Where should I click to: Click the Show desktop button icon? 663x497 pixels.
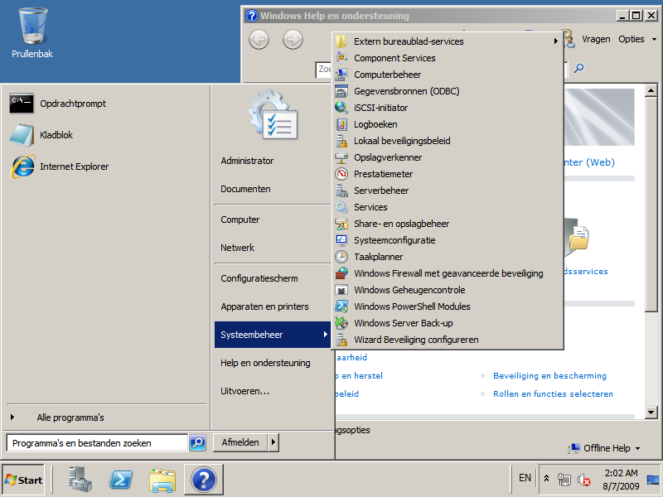click(654, 480)
